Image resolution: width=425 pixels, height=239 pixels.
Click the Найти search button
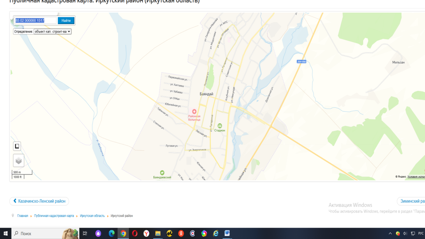[66, 20]
